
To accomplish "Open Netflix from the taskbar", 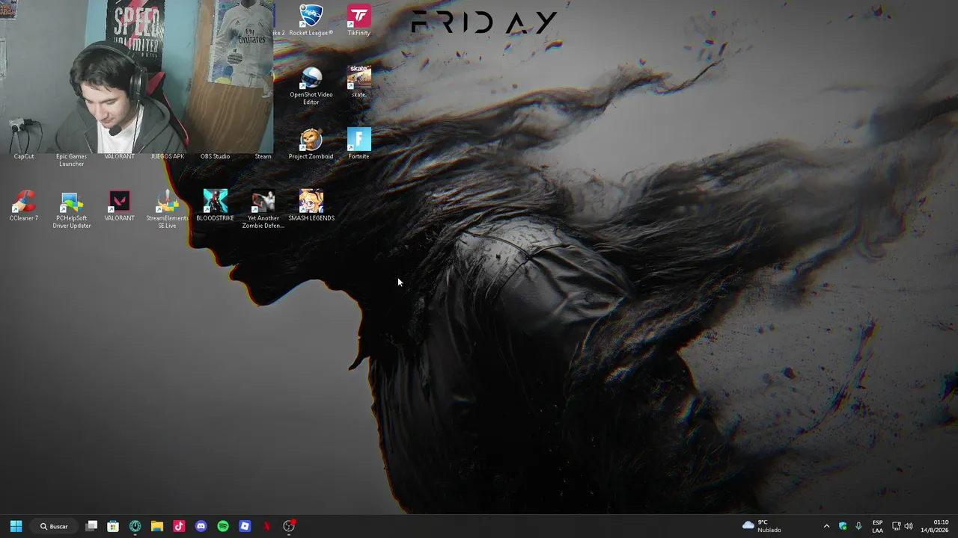I will pos(266,526).
